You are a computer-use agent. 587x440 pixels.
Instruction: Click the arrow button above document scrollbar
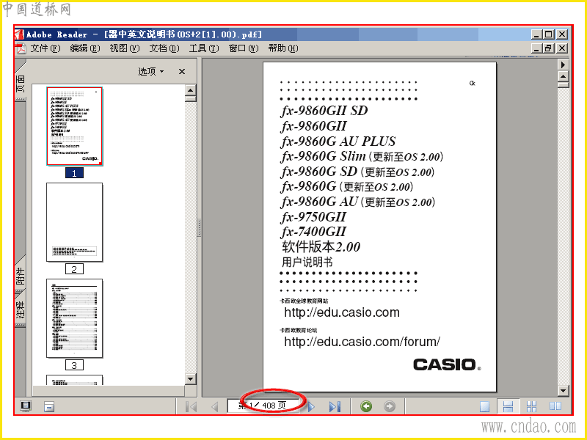(563, 65)
